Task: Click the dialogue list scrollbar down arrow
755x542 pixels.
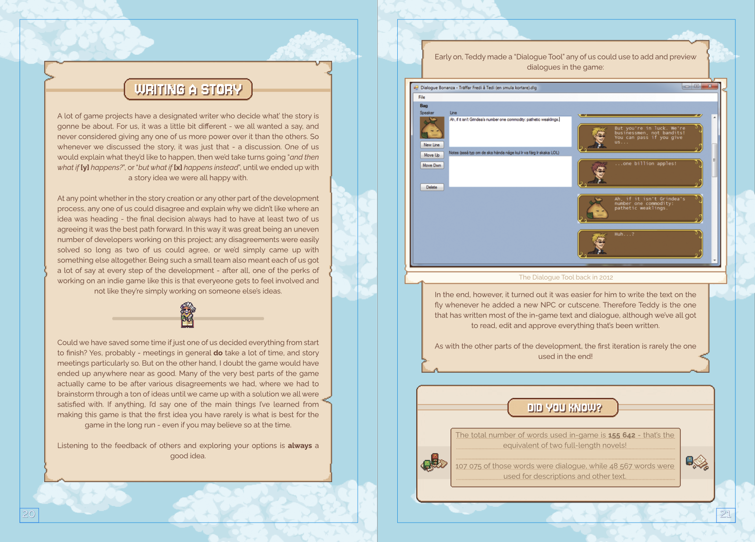Action: 715,261
